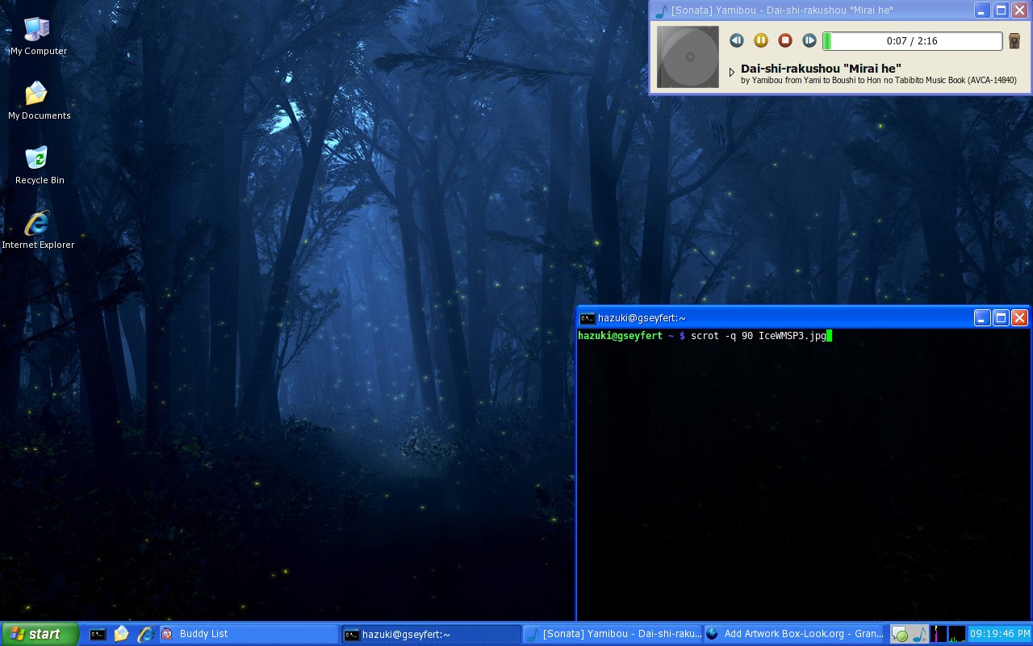Skip to next track in Sonata
The height and width of the screenshot is (646, 1033).
(809, 40)
